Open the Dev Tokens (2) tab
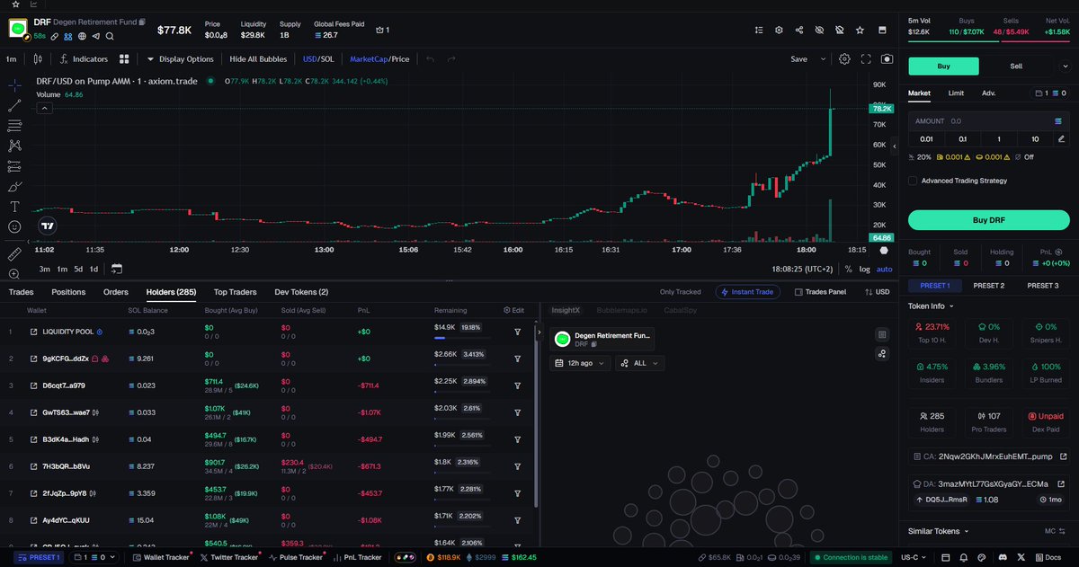 [301, 292]
